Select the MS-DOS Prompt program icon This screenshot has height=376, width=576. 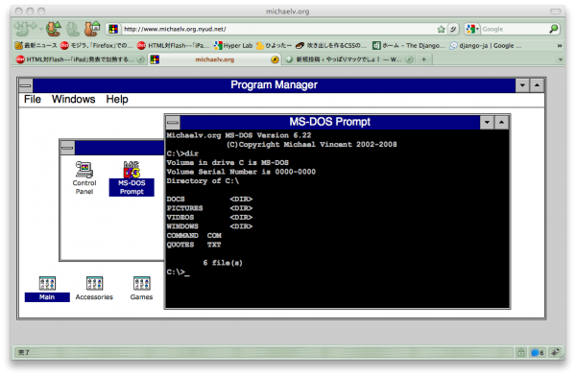coord(132,178)
